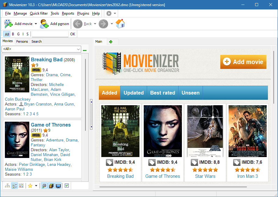Screen dimensions: 278x197
Task: Open the Back history dropdown arrow
Action: click(x=95, y=24)
